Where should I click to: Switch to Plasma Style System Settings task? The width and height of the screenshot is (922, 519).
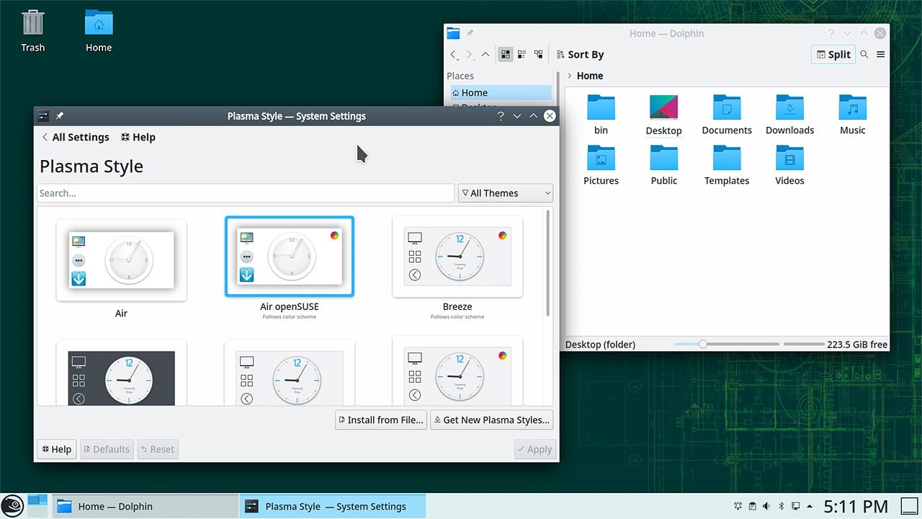point(333,506)
